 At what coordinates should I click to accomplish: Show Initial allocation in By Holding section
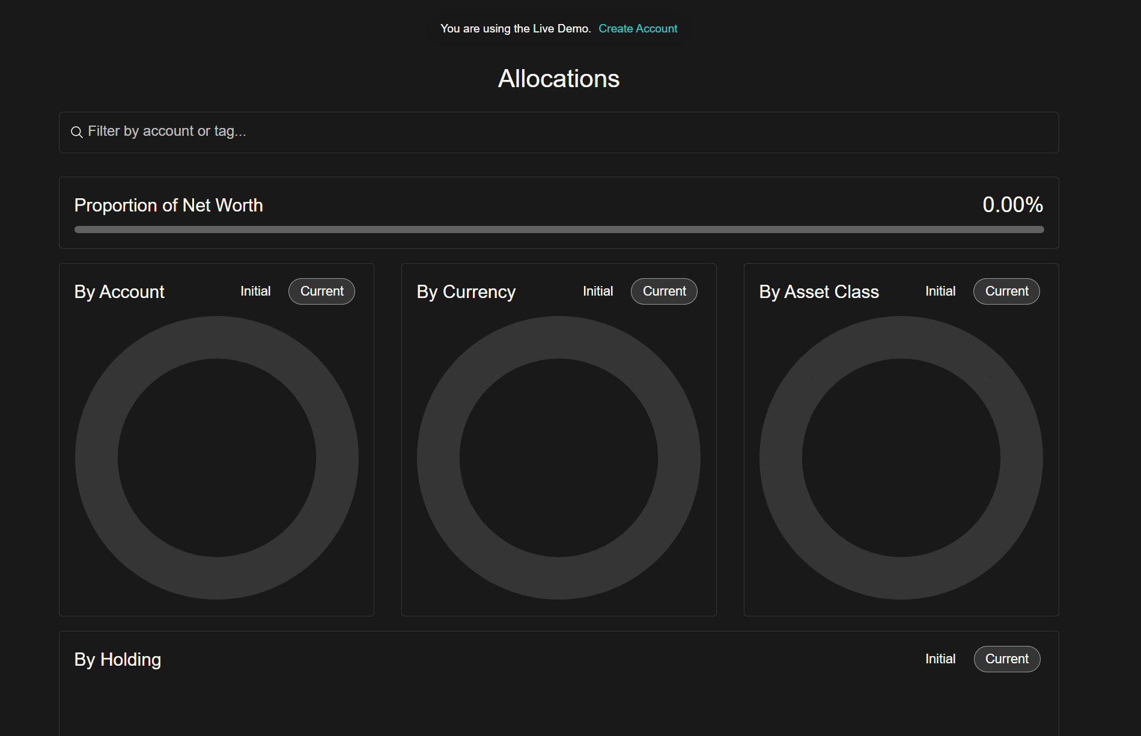(940, 658)
